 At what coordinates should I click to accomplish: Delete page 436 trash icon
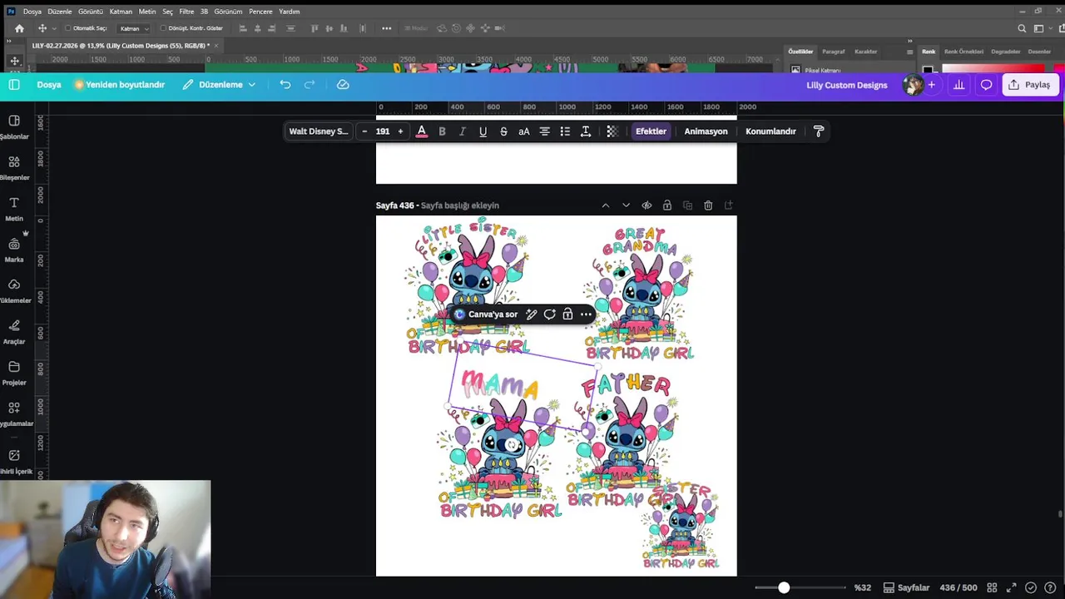[708, 205]
